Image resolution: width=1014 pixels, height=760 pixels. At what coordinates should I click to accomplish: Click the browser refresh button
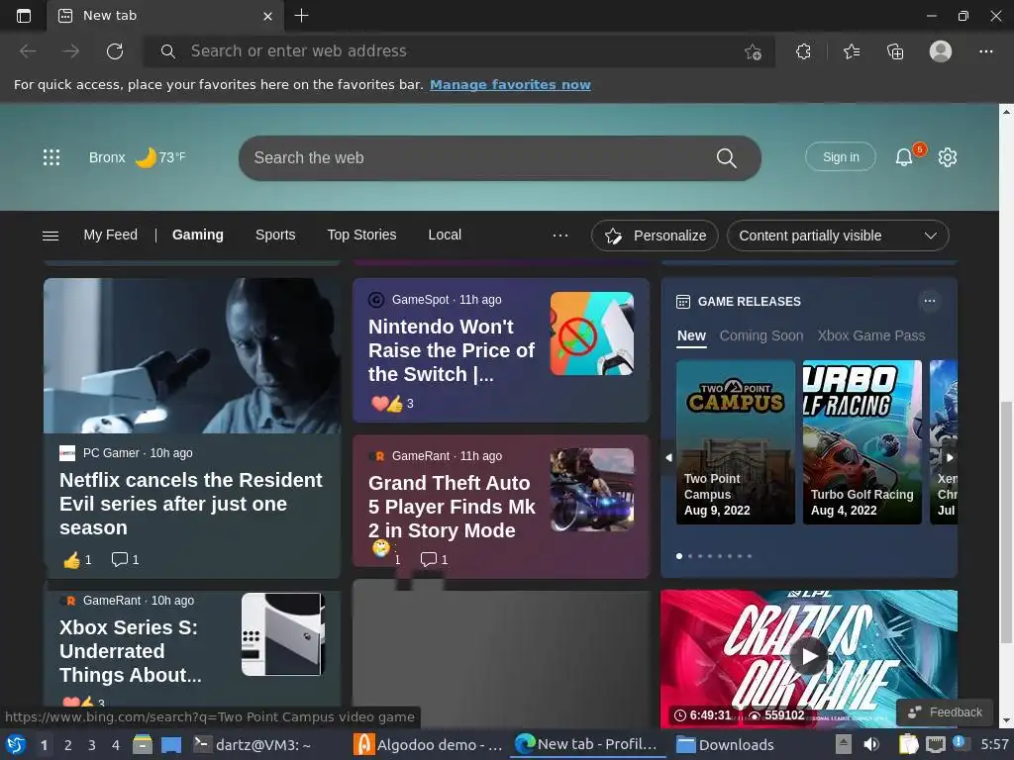point(115,51)
